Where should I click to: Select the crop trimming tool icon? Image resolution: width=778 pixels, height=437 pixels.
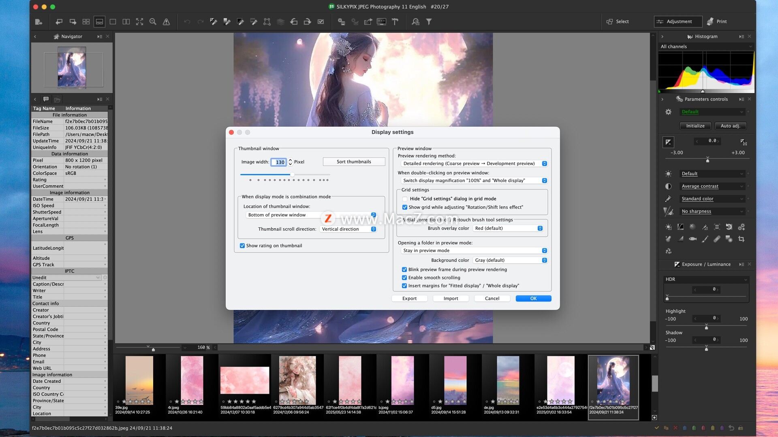(741, 239)
